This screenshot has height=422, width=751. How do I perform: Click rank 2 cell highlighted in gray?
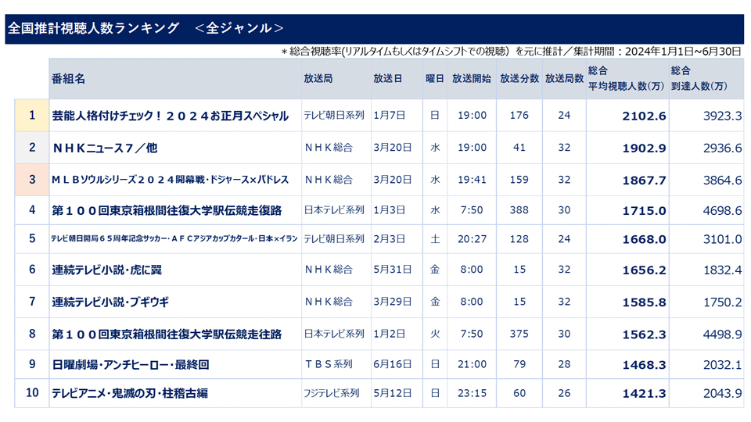click(x=31, y=148)
